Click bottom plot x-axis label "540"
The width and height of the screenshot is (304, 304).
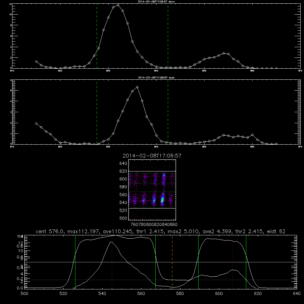click(102, 294)
